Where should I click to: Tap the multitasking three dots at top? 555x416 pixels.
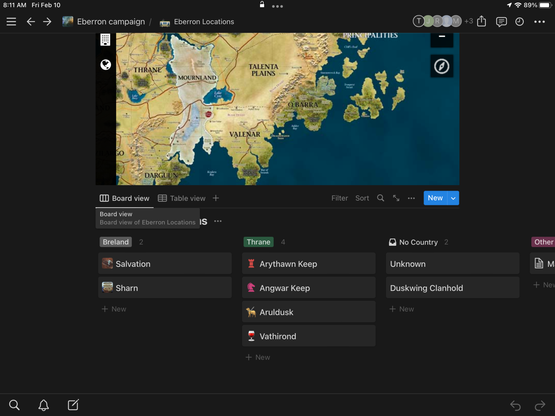(x=277, y=6)
